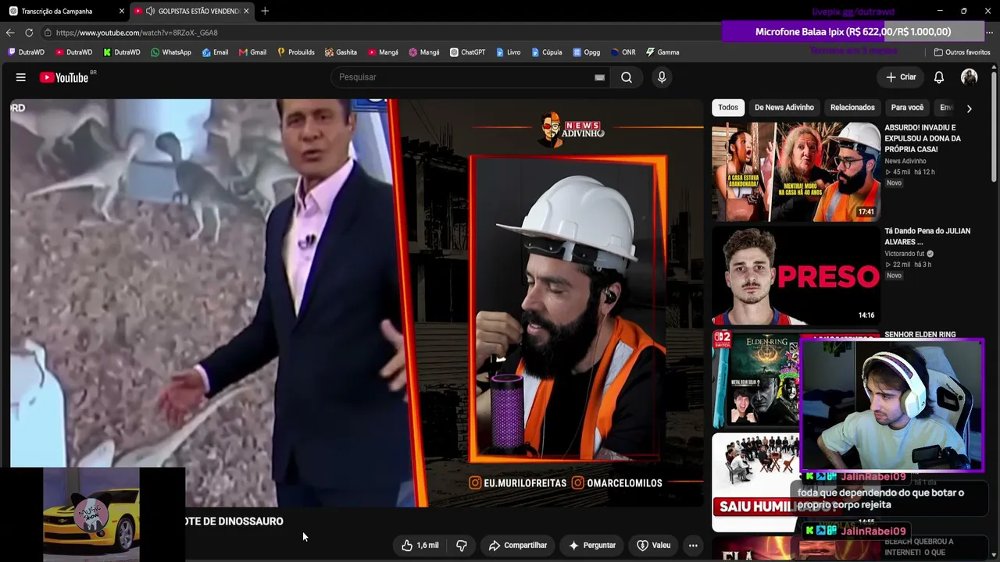Select the Todos filter chip
This screenshot has width=1000, height=562.
coord(728,108)
